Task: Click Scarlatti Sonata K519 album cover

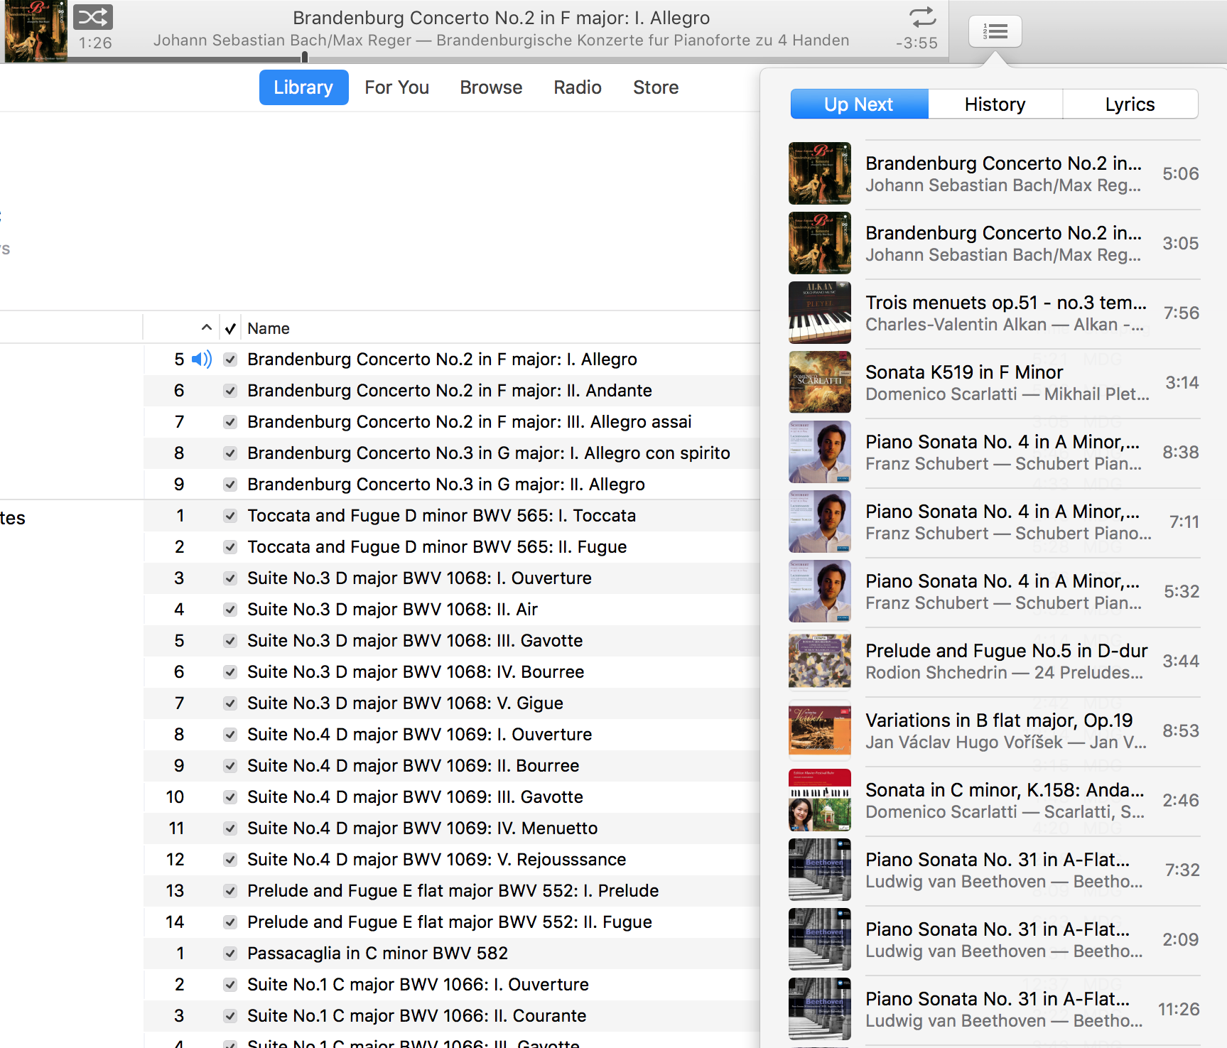Action: pyautogui.click(x=820, y=382)
